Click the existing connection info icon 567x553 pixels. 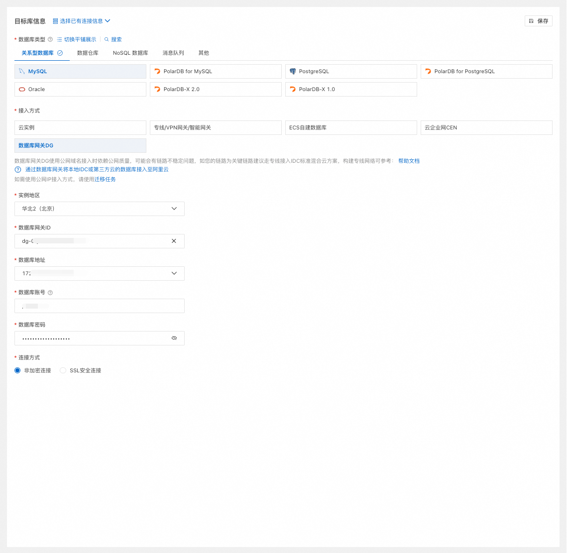click(x=55, y=21)
